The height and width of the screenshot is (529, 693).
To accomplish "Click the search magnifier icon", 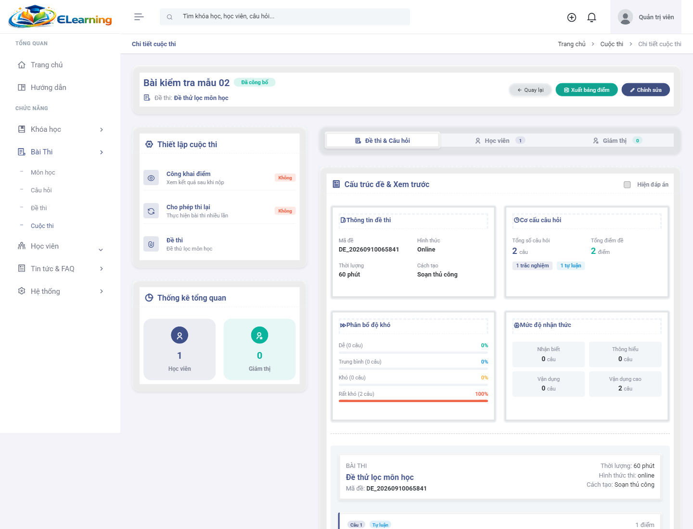I will pos(169,17).
